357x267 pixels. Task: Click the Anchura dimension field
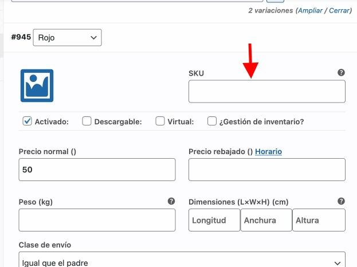click(x=266, y=220)
